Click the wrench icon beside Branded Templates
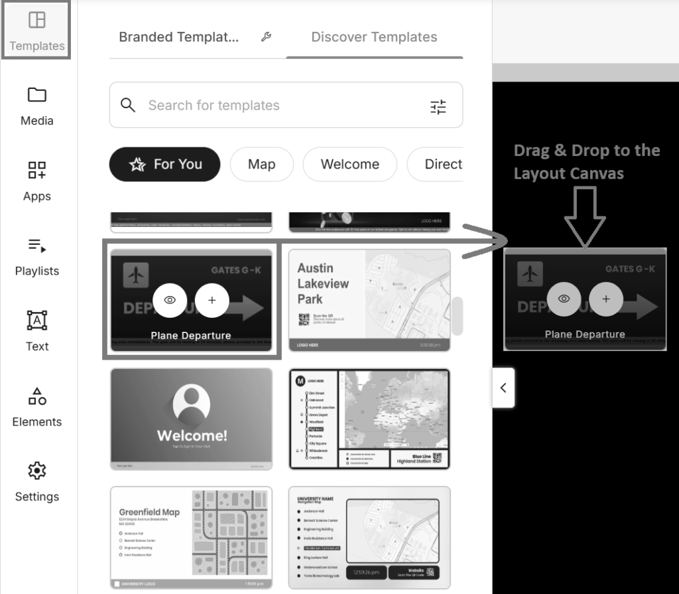Image resolution: width=679 pixels, height=594 pixels. click(266, 37)
